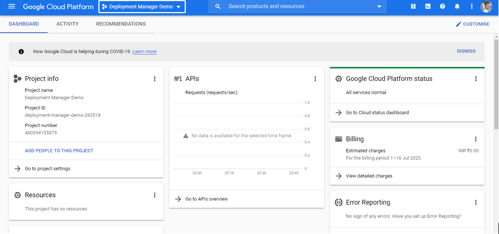This screenshot has height=234, width=499.
Task: Click the 23:00 label on the chart axis
Action: point(197,173)
